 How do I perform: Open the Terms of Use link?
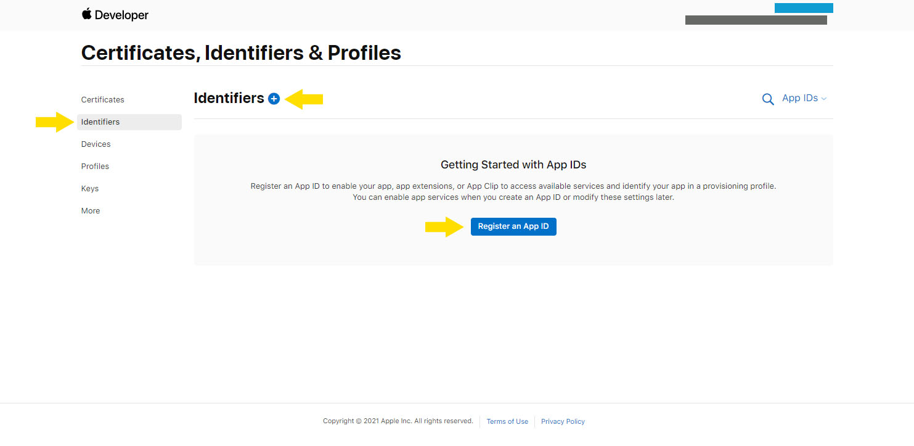click(507, 421)
